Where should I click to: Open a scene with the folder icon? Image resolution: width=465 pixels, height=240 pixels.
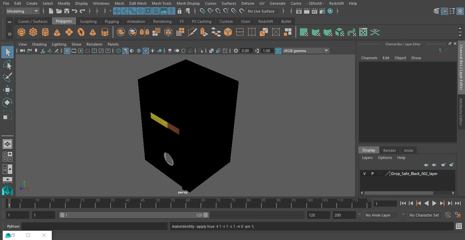(x=59, y=11)
